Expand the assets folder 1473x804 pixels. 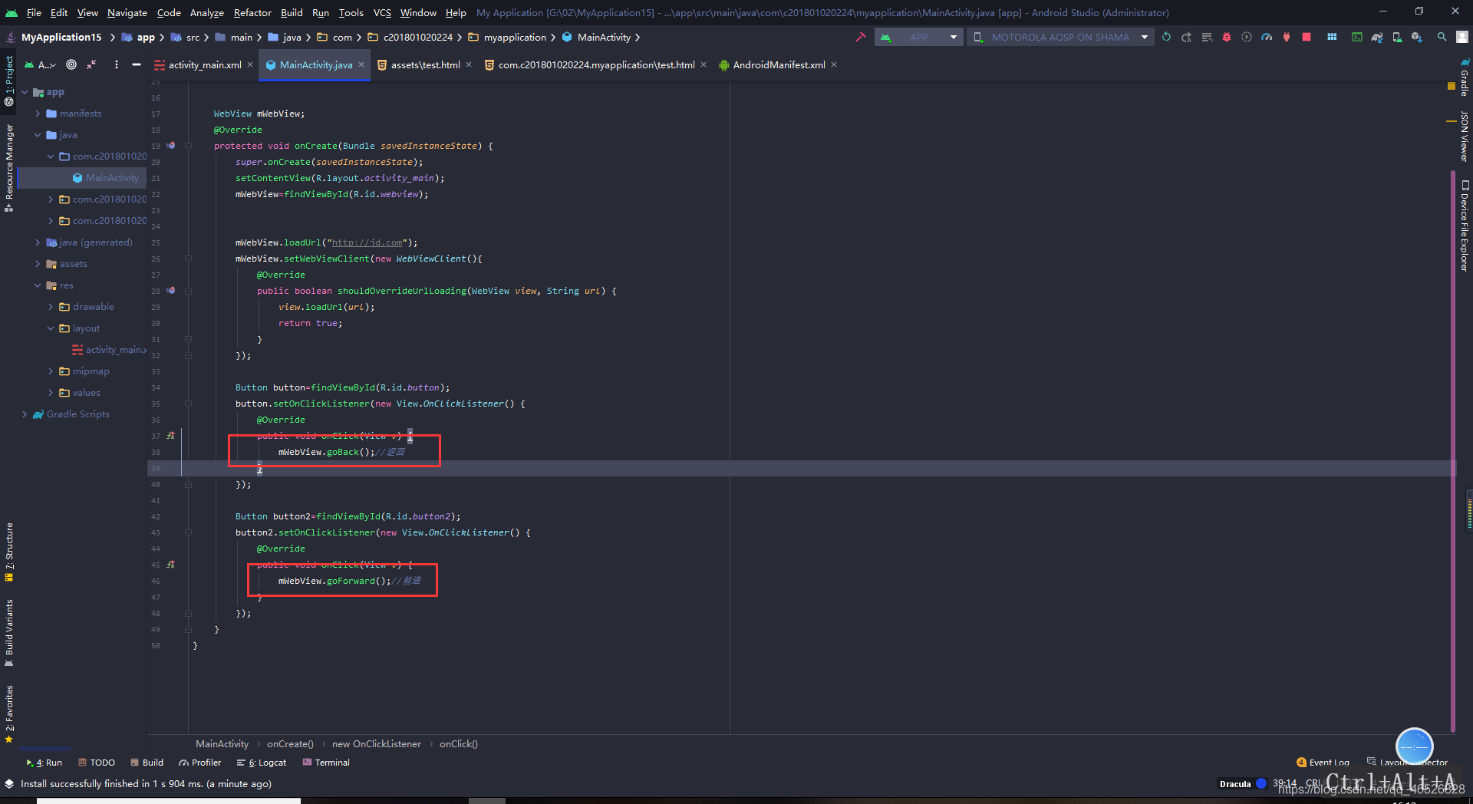[x=38, y=264]
